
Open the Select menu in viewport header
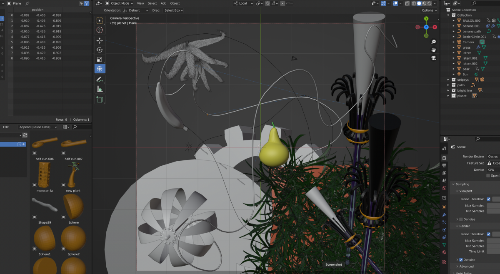pyautogui.click(x=152, y=3)
